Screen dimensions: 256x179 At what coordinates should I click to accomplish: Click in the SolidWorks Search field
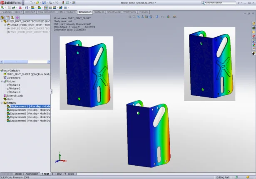pos(221,2)
